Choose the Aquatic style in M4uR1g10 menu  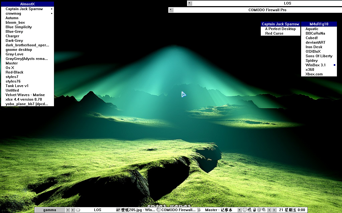pyautogui.click(x=312, y=29)
